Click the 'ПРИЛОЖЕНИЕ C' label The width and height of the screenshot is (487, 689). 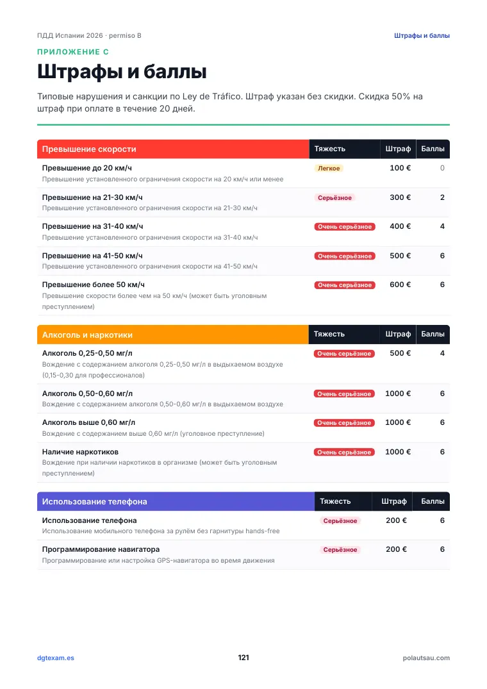73,52
